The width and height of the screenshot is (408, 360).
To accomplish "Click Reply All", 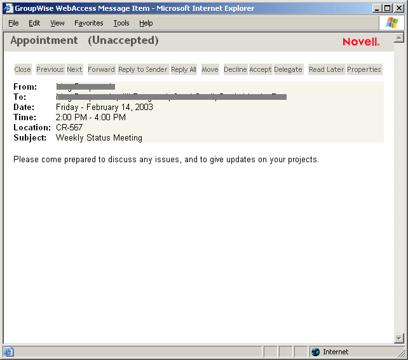I will (184, 69).
